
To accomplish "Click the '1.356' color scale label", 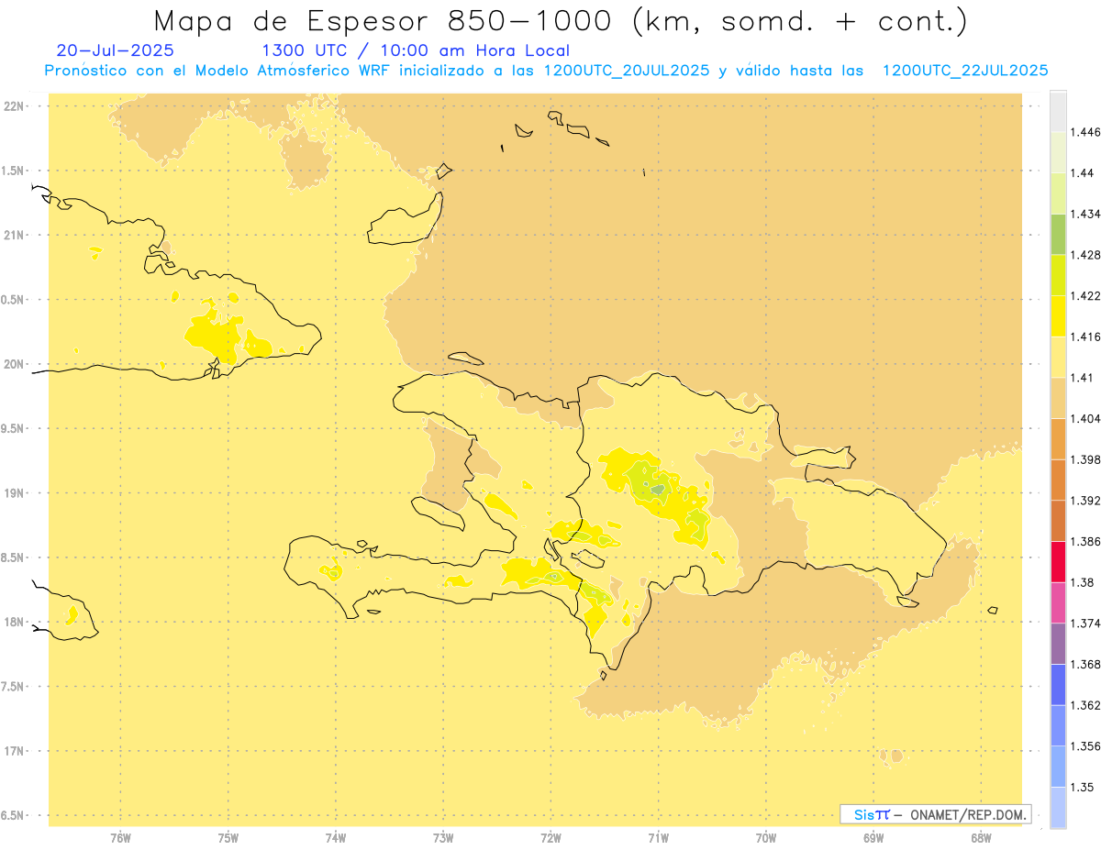I will tap(1086, 745).
